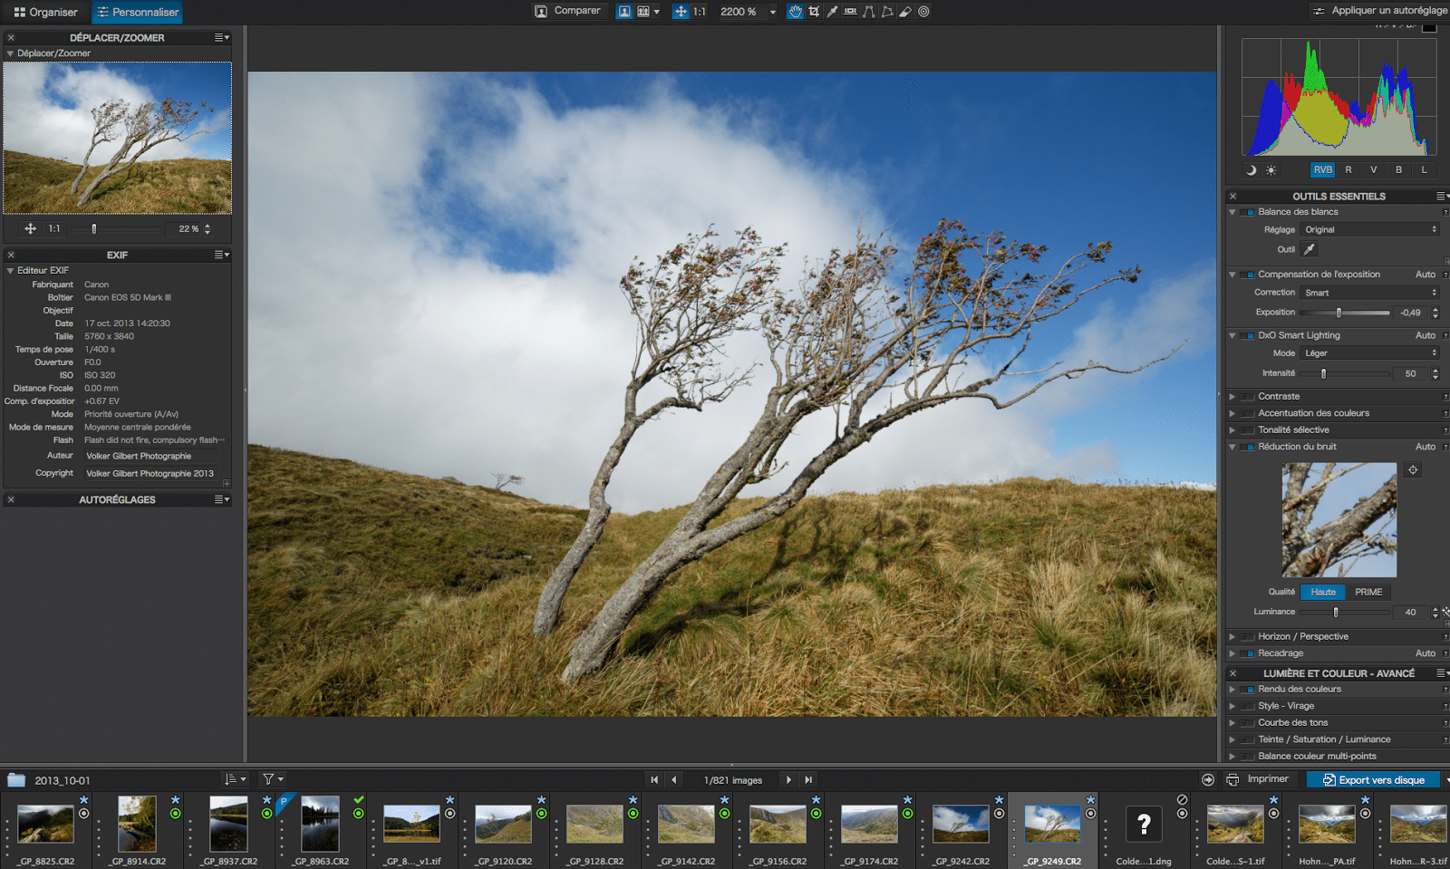Click the histogram highlight clipping sun icon

1271,170
